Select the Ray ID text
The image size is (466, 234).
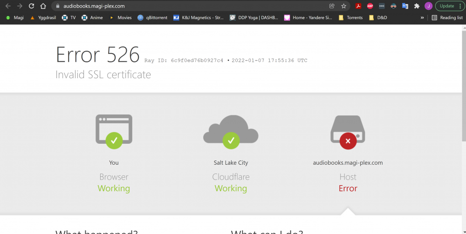tap(184, 60)
